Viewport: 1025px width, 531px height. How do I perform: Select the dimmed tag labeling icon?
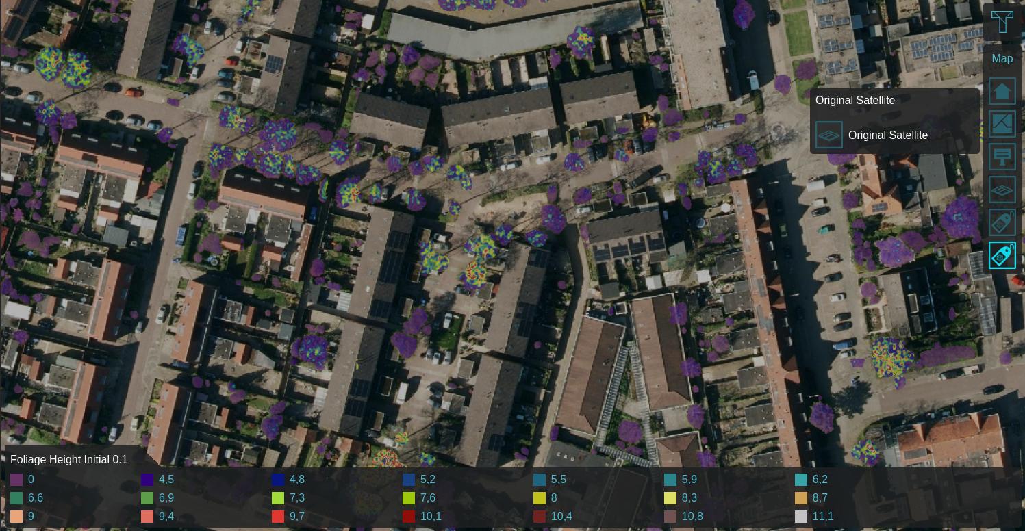(x=1002, y=222)
